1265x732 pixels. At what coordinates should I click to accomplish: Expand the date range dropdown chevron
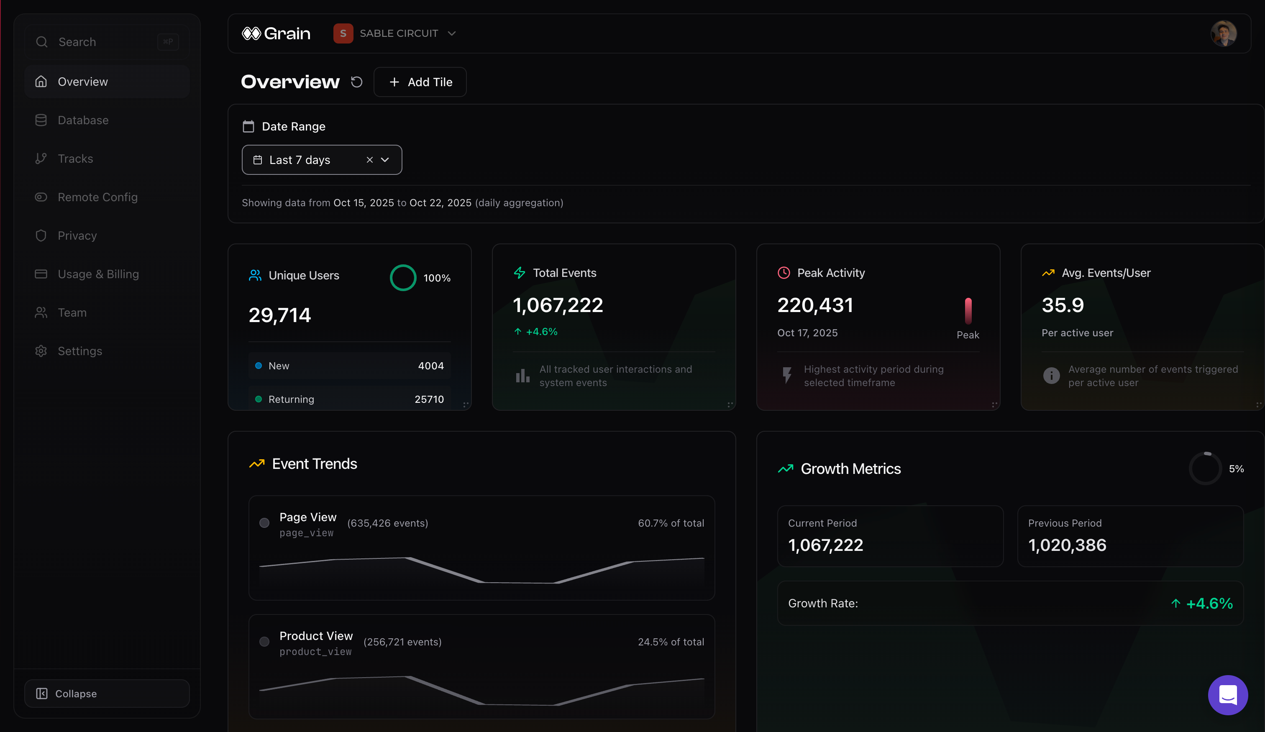(385, 160)
